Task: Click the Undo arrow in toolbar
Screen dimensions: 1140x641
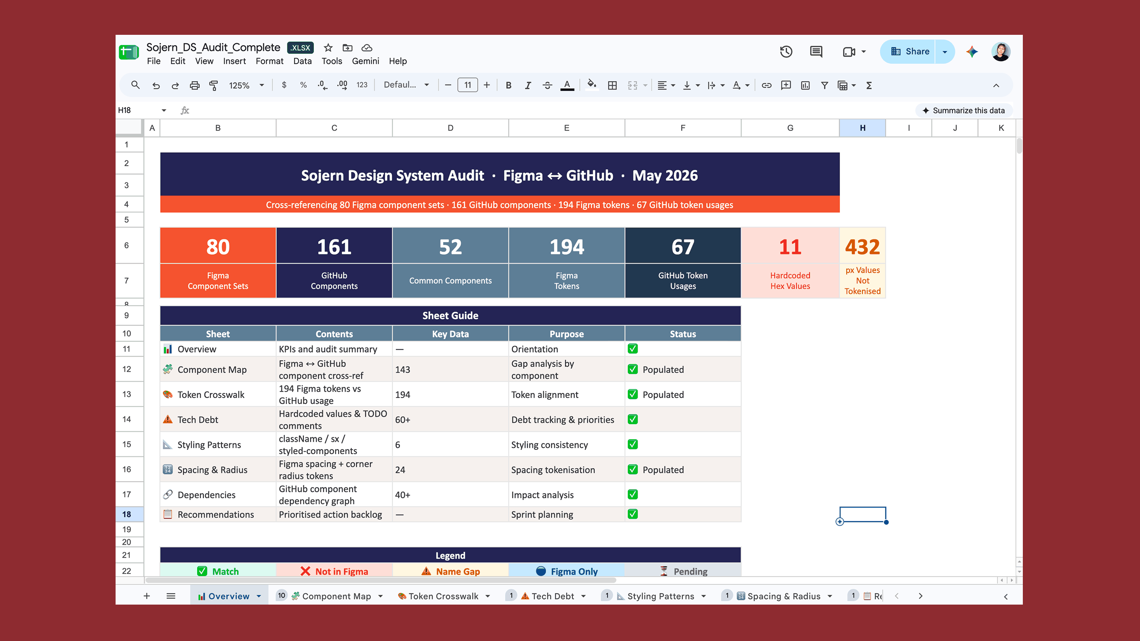Action: 156,85
